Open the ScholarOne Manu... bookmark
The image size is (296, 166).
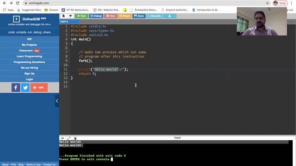tap(144, 10)
